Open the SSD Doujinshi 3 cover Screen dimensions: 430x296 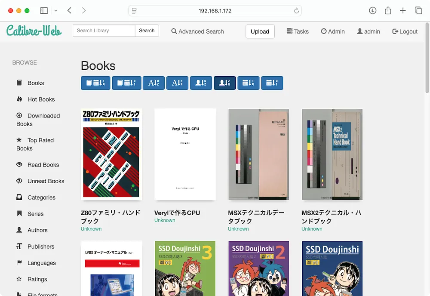pyautogui.click(x=185, y=268)
